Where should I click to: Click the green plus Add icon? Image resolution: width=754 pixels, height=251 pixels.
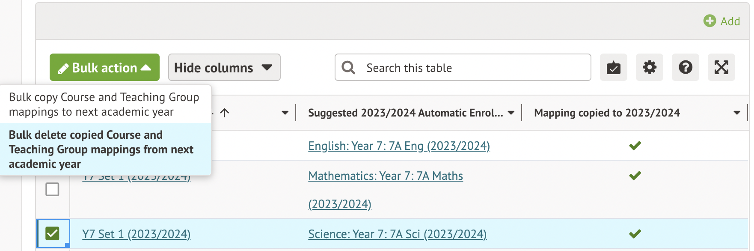pos(709,21)
